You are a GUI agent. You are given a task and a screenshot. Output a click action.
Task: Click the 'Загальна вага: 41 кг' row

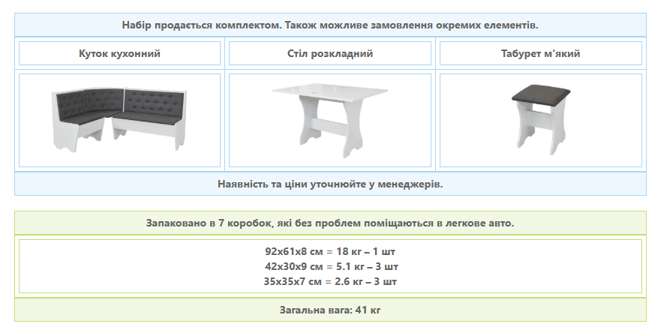(330, 309)
